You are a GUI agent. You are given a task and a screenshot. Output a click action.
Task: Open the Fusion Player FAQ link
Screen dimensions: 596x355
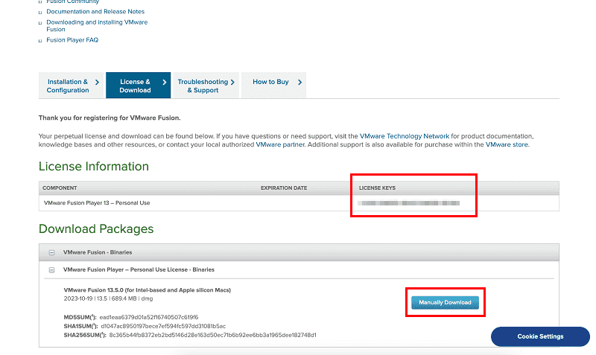72,40
